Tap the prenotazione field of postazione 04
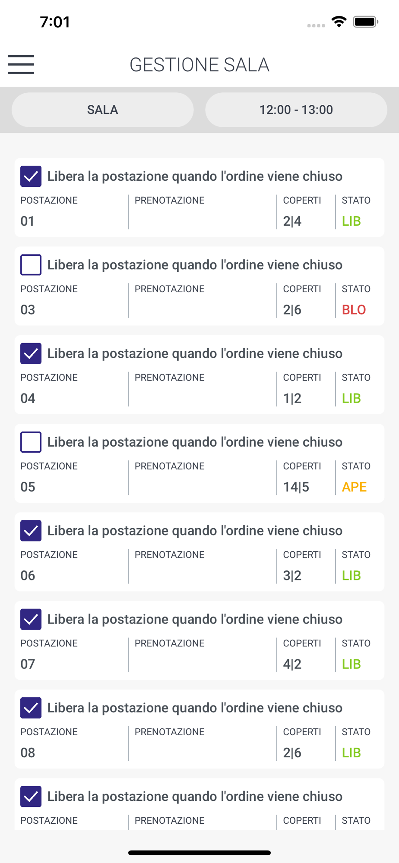The image size is (399, 863). [203, 389]
